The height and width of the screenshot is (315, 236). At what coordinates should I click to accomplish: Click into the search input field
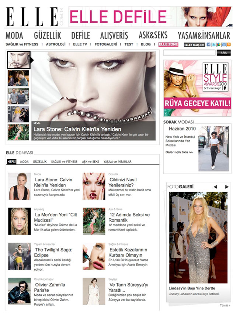tap(189, 53)
